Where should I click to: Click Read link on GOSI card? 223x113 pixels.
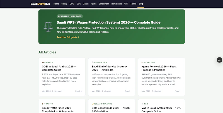point(79,91)
